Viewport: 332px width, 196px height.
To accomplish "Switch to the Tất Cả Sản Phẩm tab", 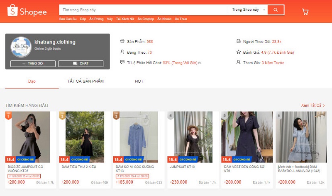I will 85,81.
